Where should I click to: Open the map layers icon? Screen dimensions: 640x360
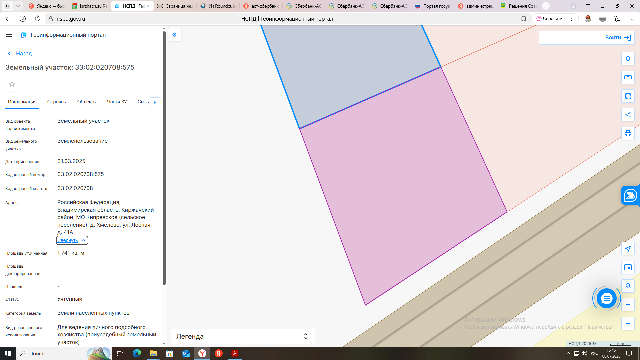tap(628, 59)
